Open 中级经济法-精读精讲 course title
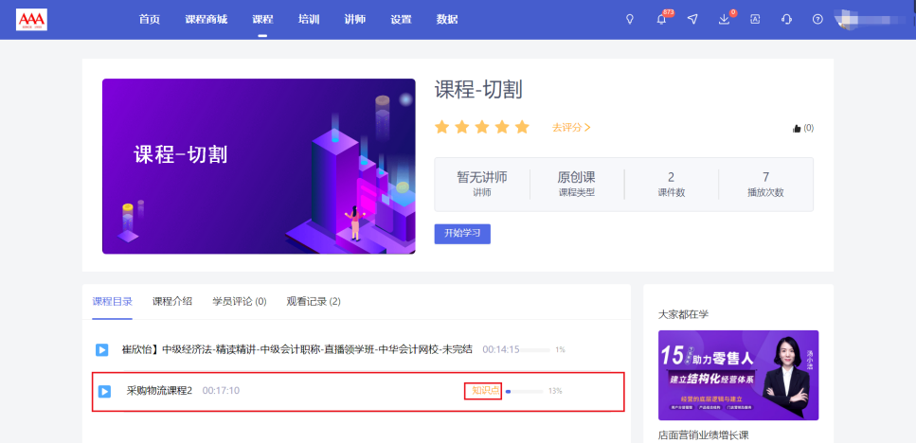 [x=296, y=349]
